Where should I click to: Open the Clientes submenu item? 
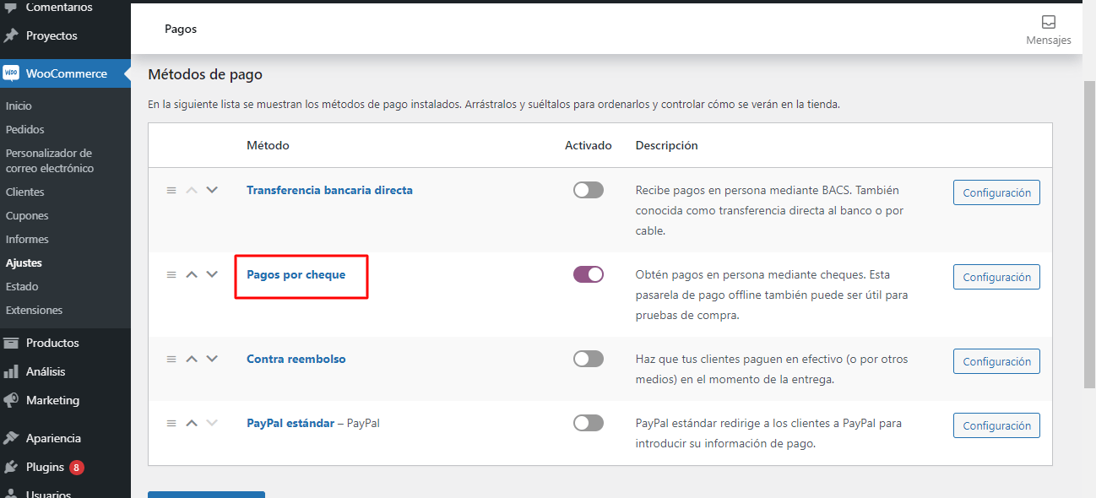coord(24,192)
